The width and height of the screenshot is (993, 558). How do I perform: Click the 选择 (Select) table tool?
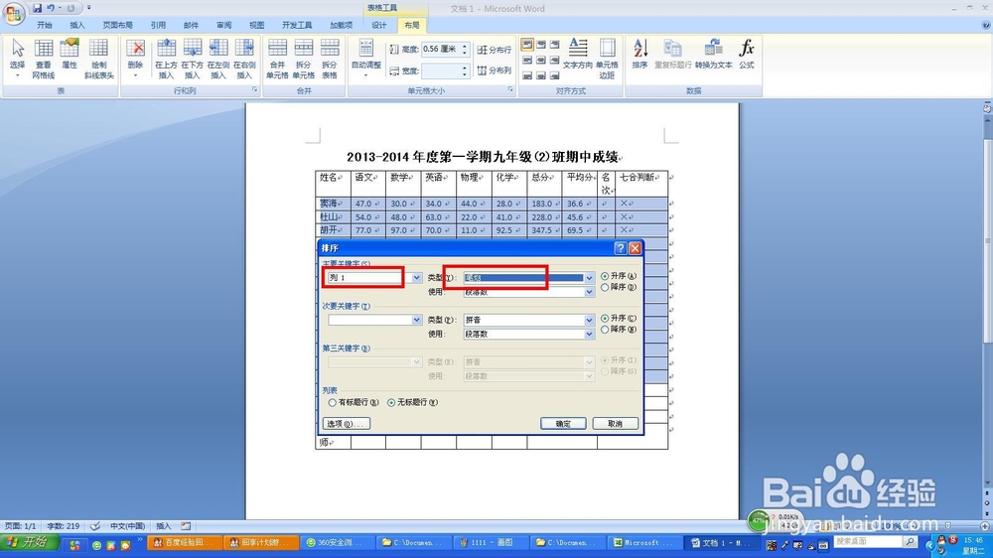point(17,59)
